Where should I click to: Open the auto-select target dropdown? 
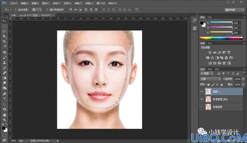(37, 10)
